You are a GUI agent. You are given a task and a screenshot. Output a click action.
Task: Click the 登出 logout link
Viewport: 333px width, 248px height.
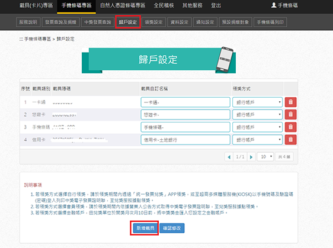tap(216, 5)
